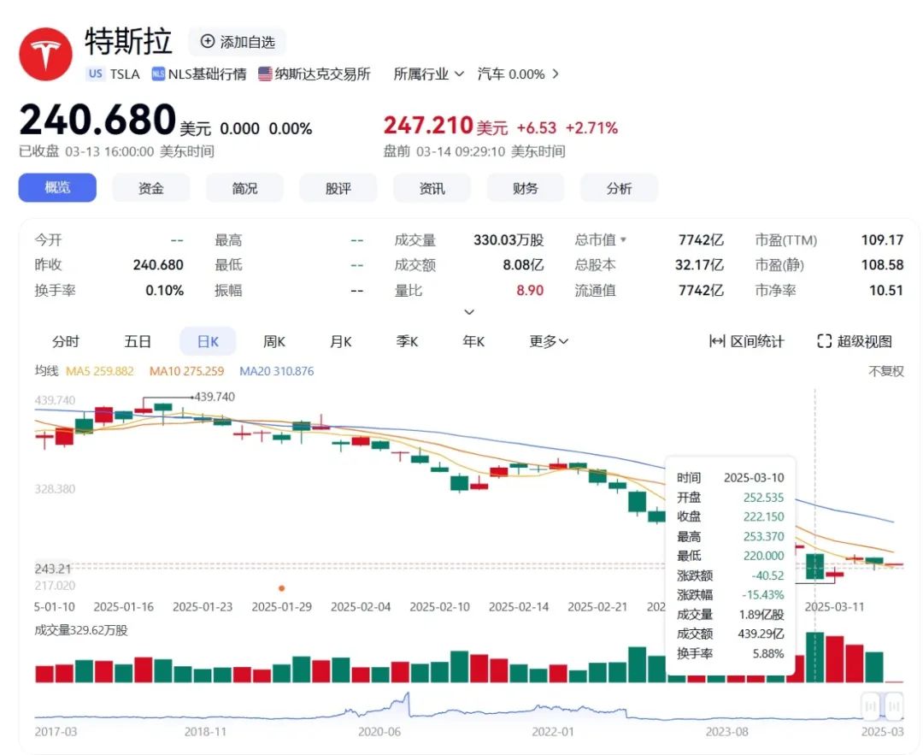Open the 更多 period dropdown

[549, 341]
